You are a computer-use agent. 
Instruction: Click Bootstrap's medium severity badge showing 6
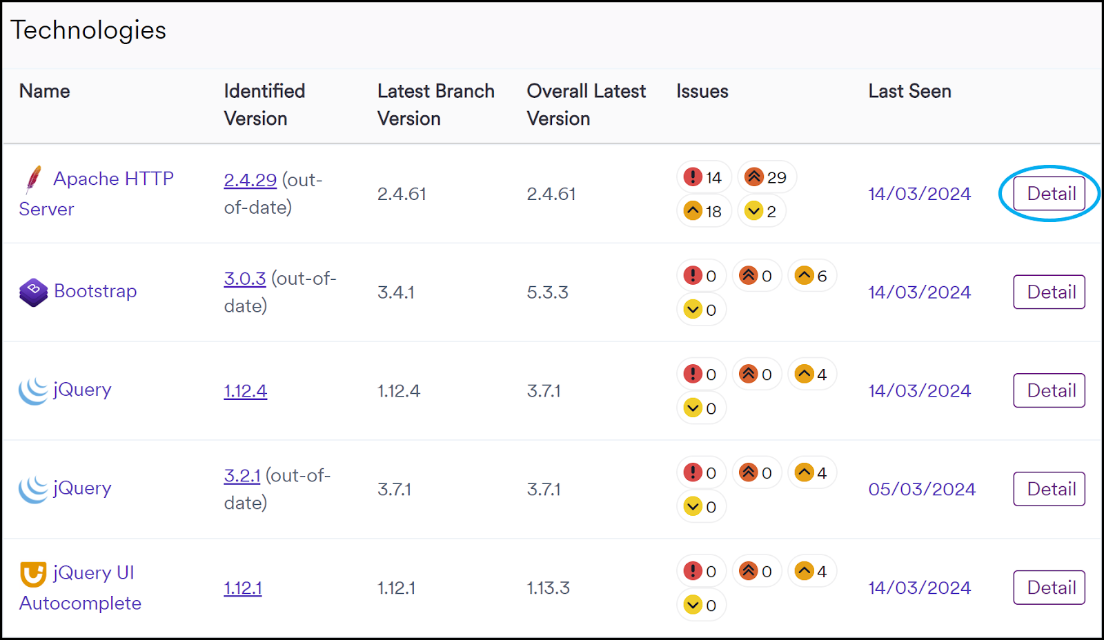coord(811,277)
